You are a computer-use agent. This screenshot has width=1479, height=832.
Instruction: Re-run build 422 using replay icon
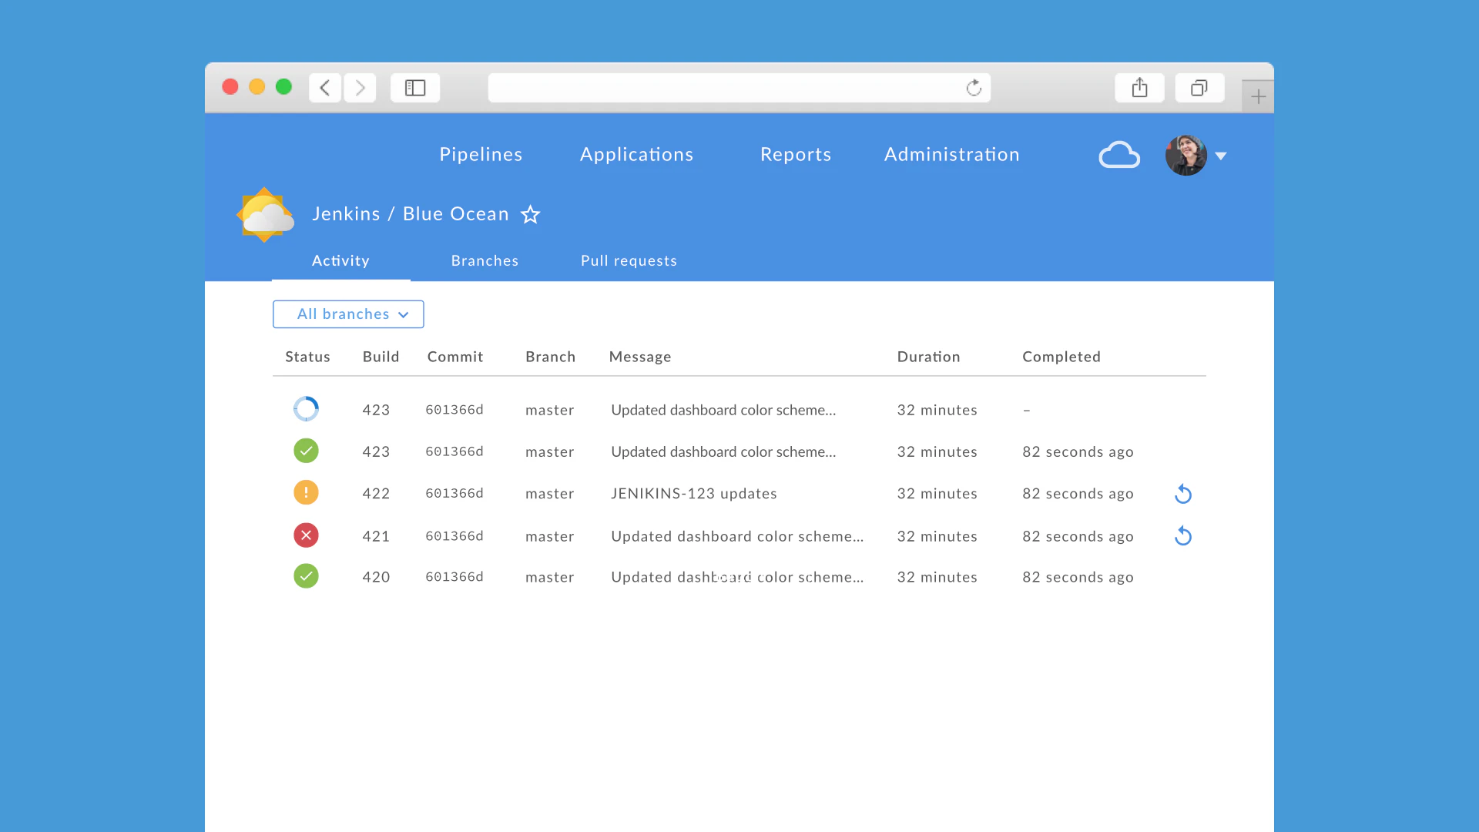pos(1183,494)
